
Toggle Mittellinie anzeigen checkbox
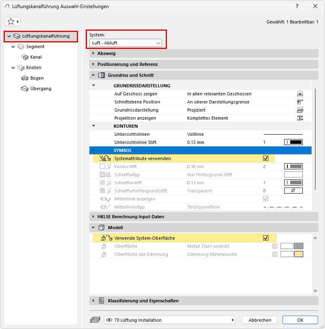[x=266, y=198]
